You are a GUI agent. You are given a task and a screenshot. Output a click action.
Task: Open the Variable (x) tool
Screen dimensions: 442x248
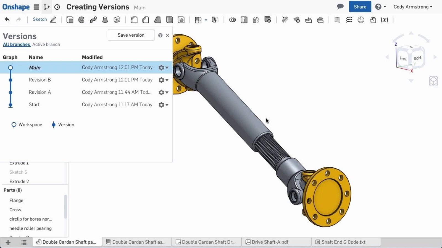(x=384, y=20)
